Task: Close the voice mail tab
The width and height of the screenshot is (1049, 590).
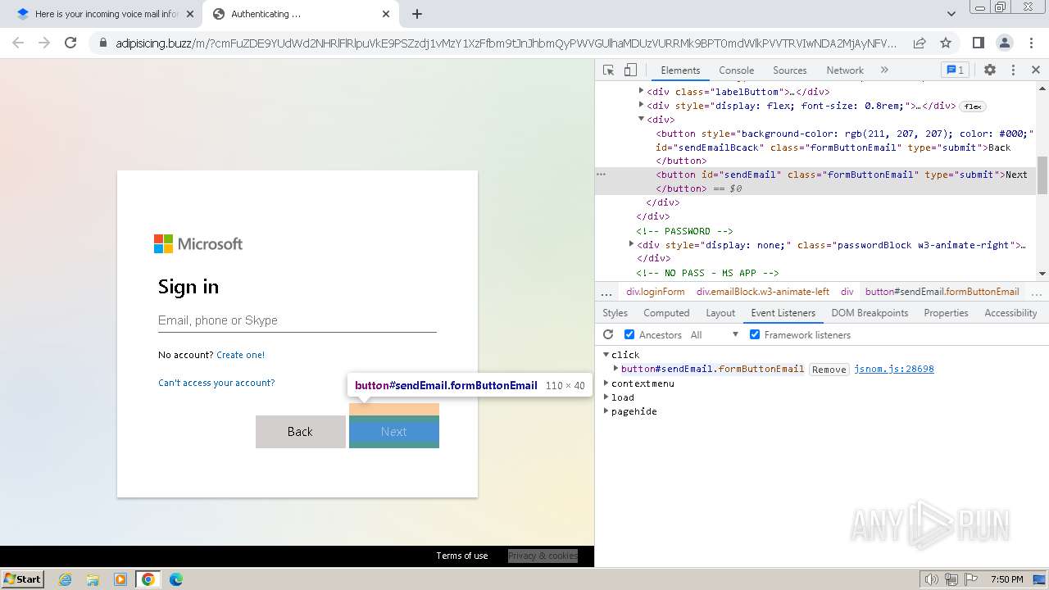Action: (x=190, y=14)
